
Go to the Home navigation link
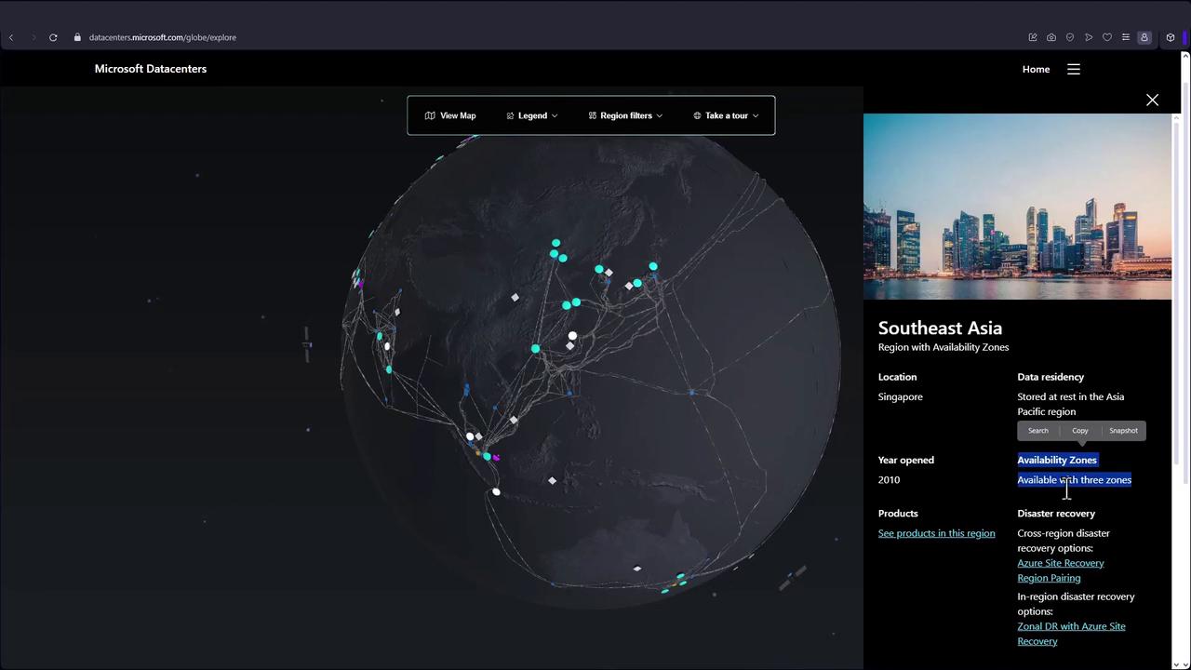coord(1036,69)
